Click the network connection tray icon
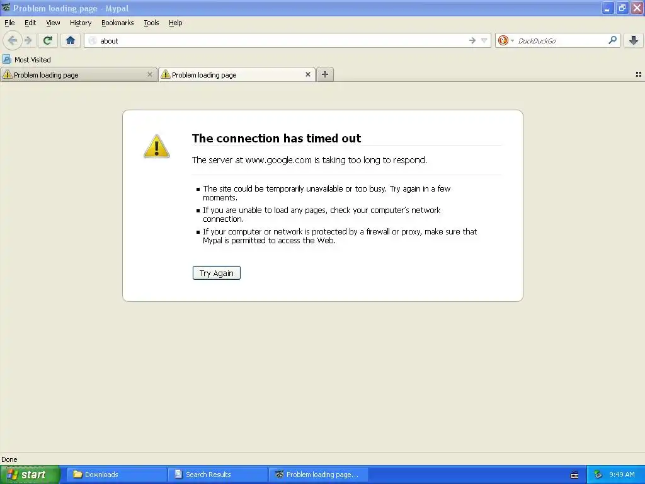 coord(598,475)
